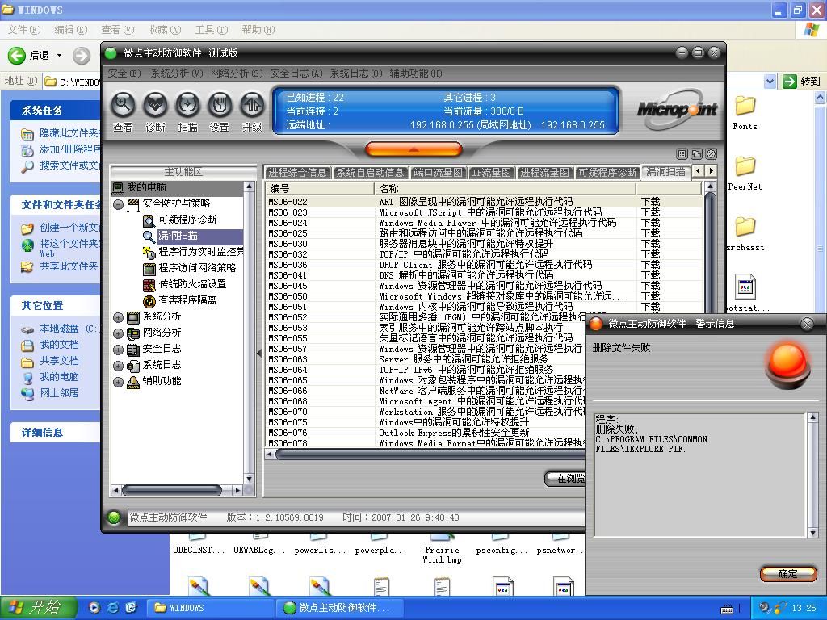Select the 有害程序隔离 tree icon

click(x=149, y=301)
